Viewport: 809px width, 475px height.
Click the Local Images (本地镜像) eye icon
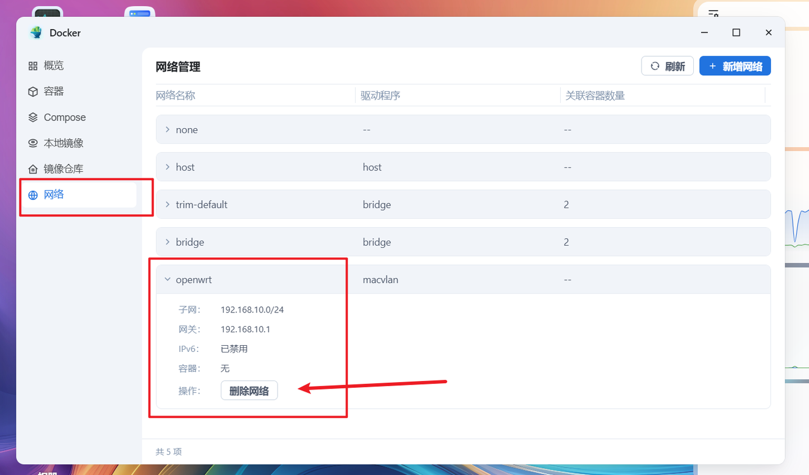[33, 143]
